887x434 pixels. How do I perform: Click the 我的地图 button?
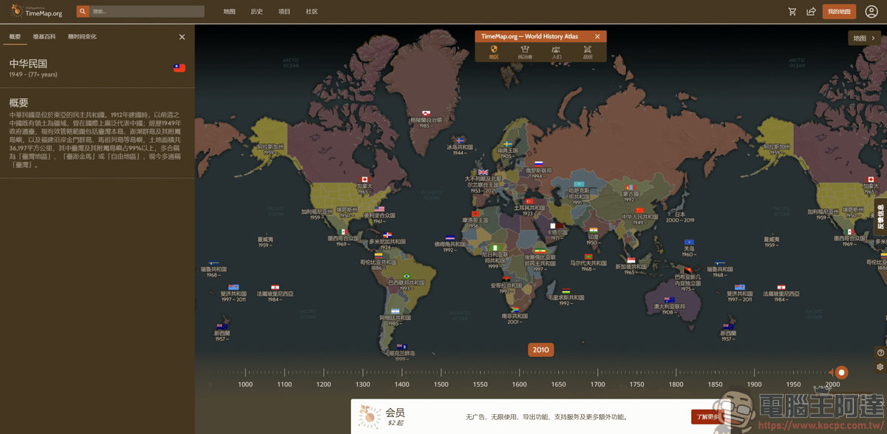839,11
